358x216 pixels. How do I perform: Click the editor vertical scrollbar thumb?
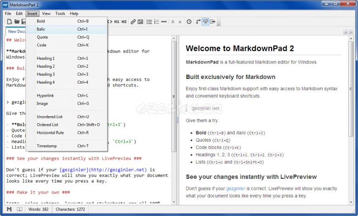pyautogui.click(x=174, y=96)
